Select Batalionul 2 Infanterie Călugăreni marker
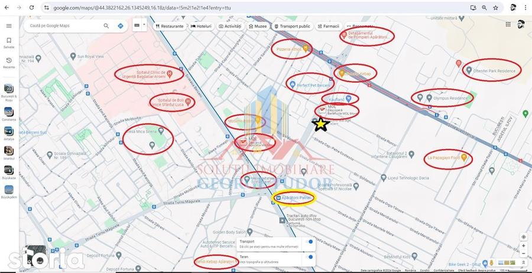The height and width of the screenshot is (273, 532). (x=411, y=155)
